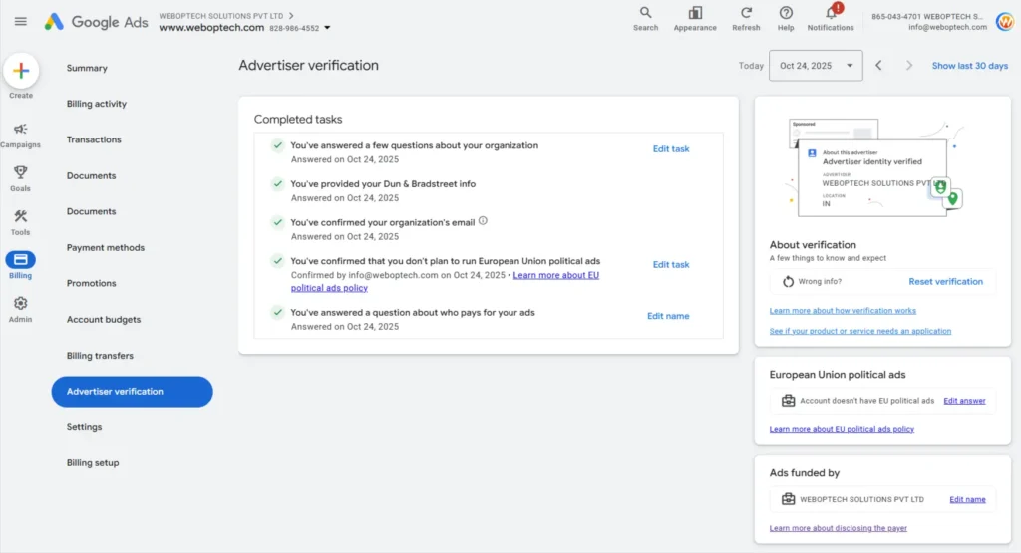
Task: Open Transactions in billing menu
Action: coord(94,139)
